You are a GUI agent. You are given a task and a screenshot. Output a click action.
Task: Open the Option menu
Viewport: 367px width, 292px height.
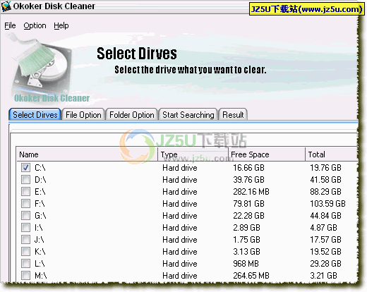pos(35,25)
